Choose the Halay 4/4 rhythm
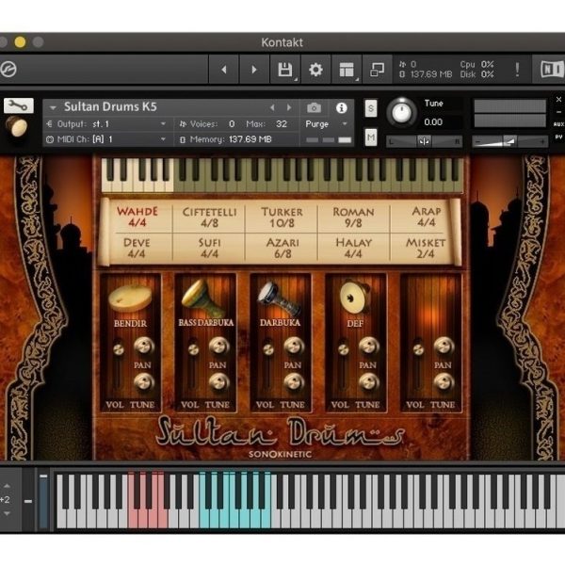Viewport: 565px width, 565px height. tap(353, 248)
